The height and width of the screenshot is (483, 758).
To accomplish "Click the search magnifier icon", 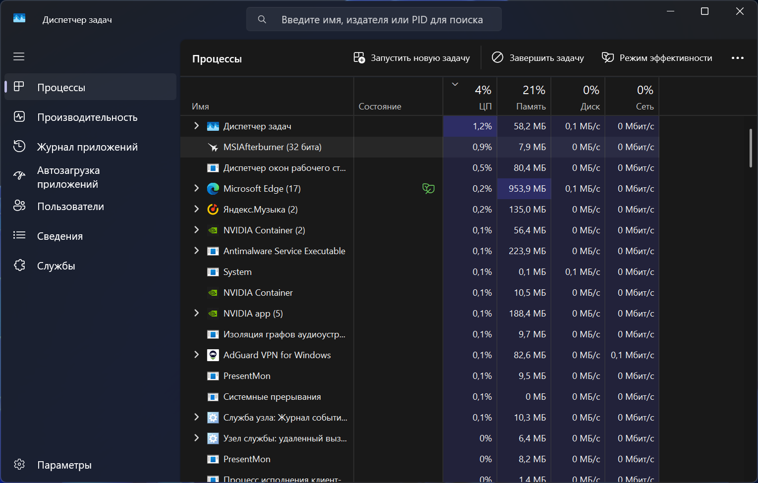I will pyautogui.click(x=262, y=19).
